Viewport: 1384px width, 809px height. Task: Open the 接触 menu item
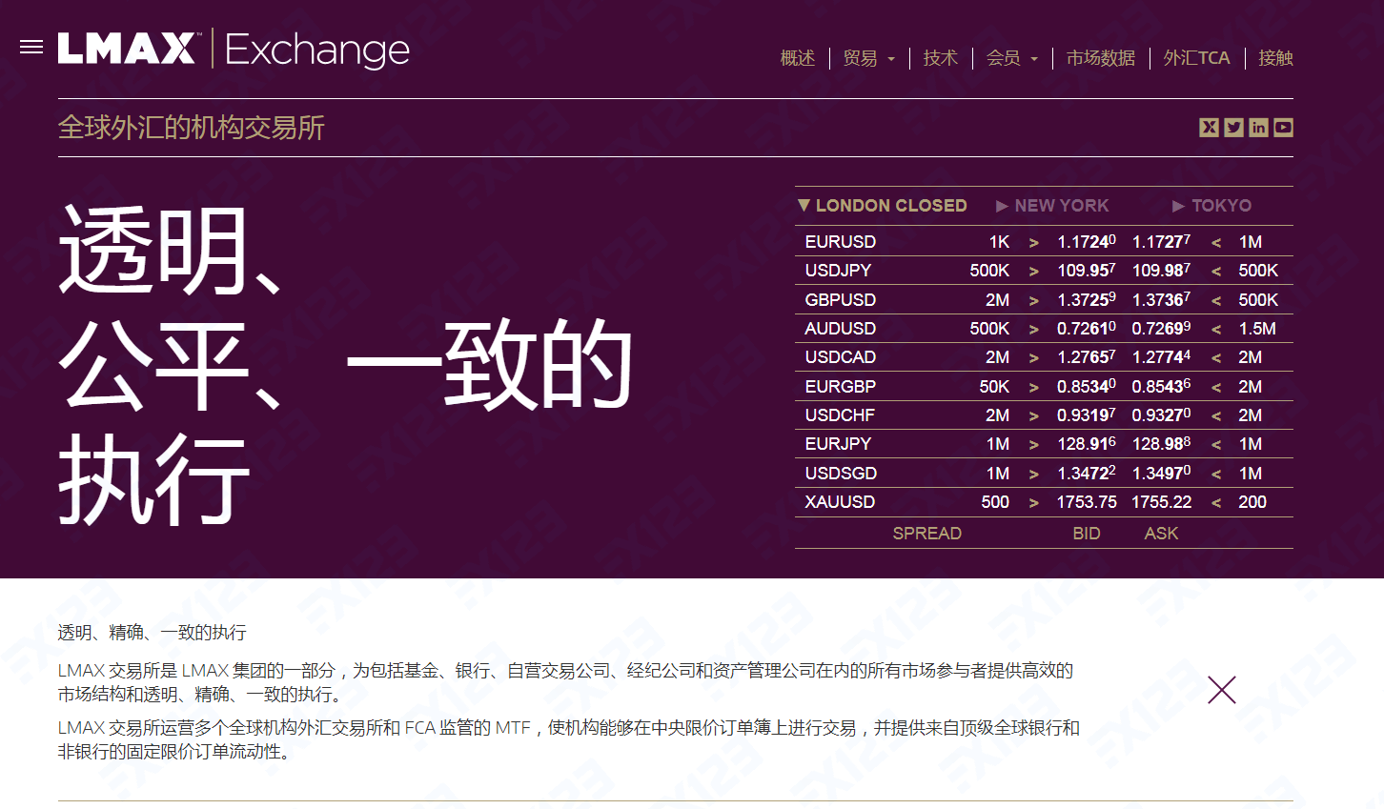[1275, 58]
